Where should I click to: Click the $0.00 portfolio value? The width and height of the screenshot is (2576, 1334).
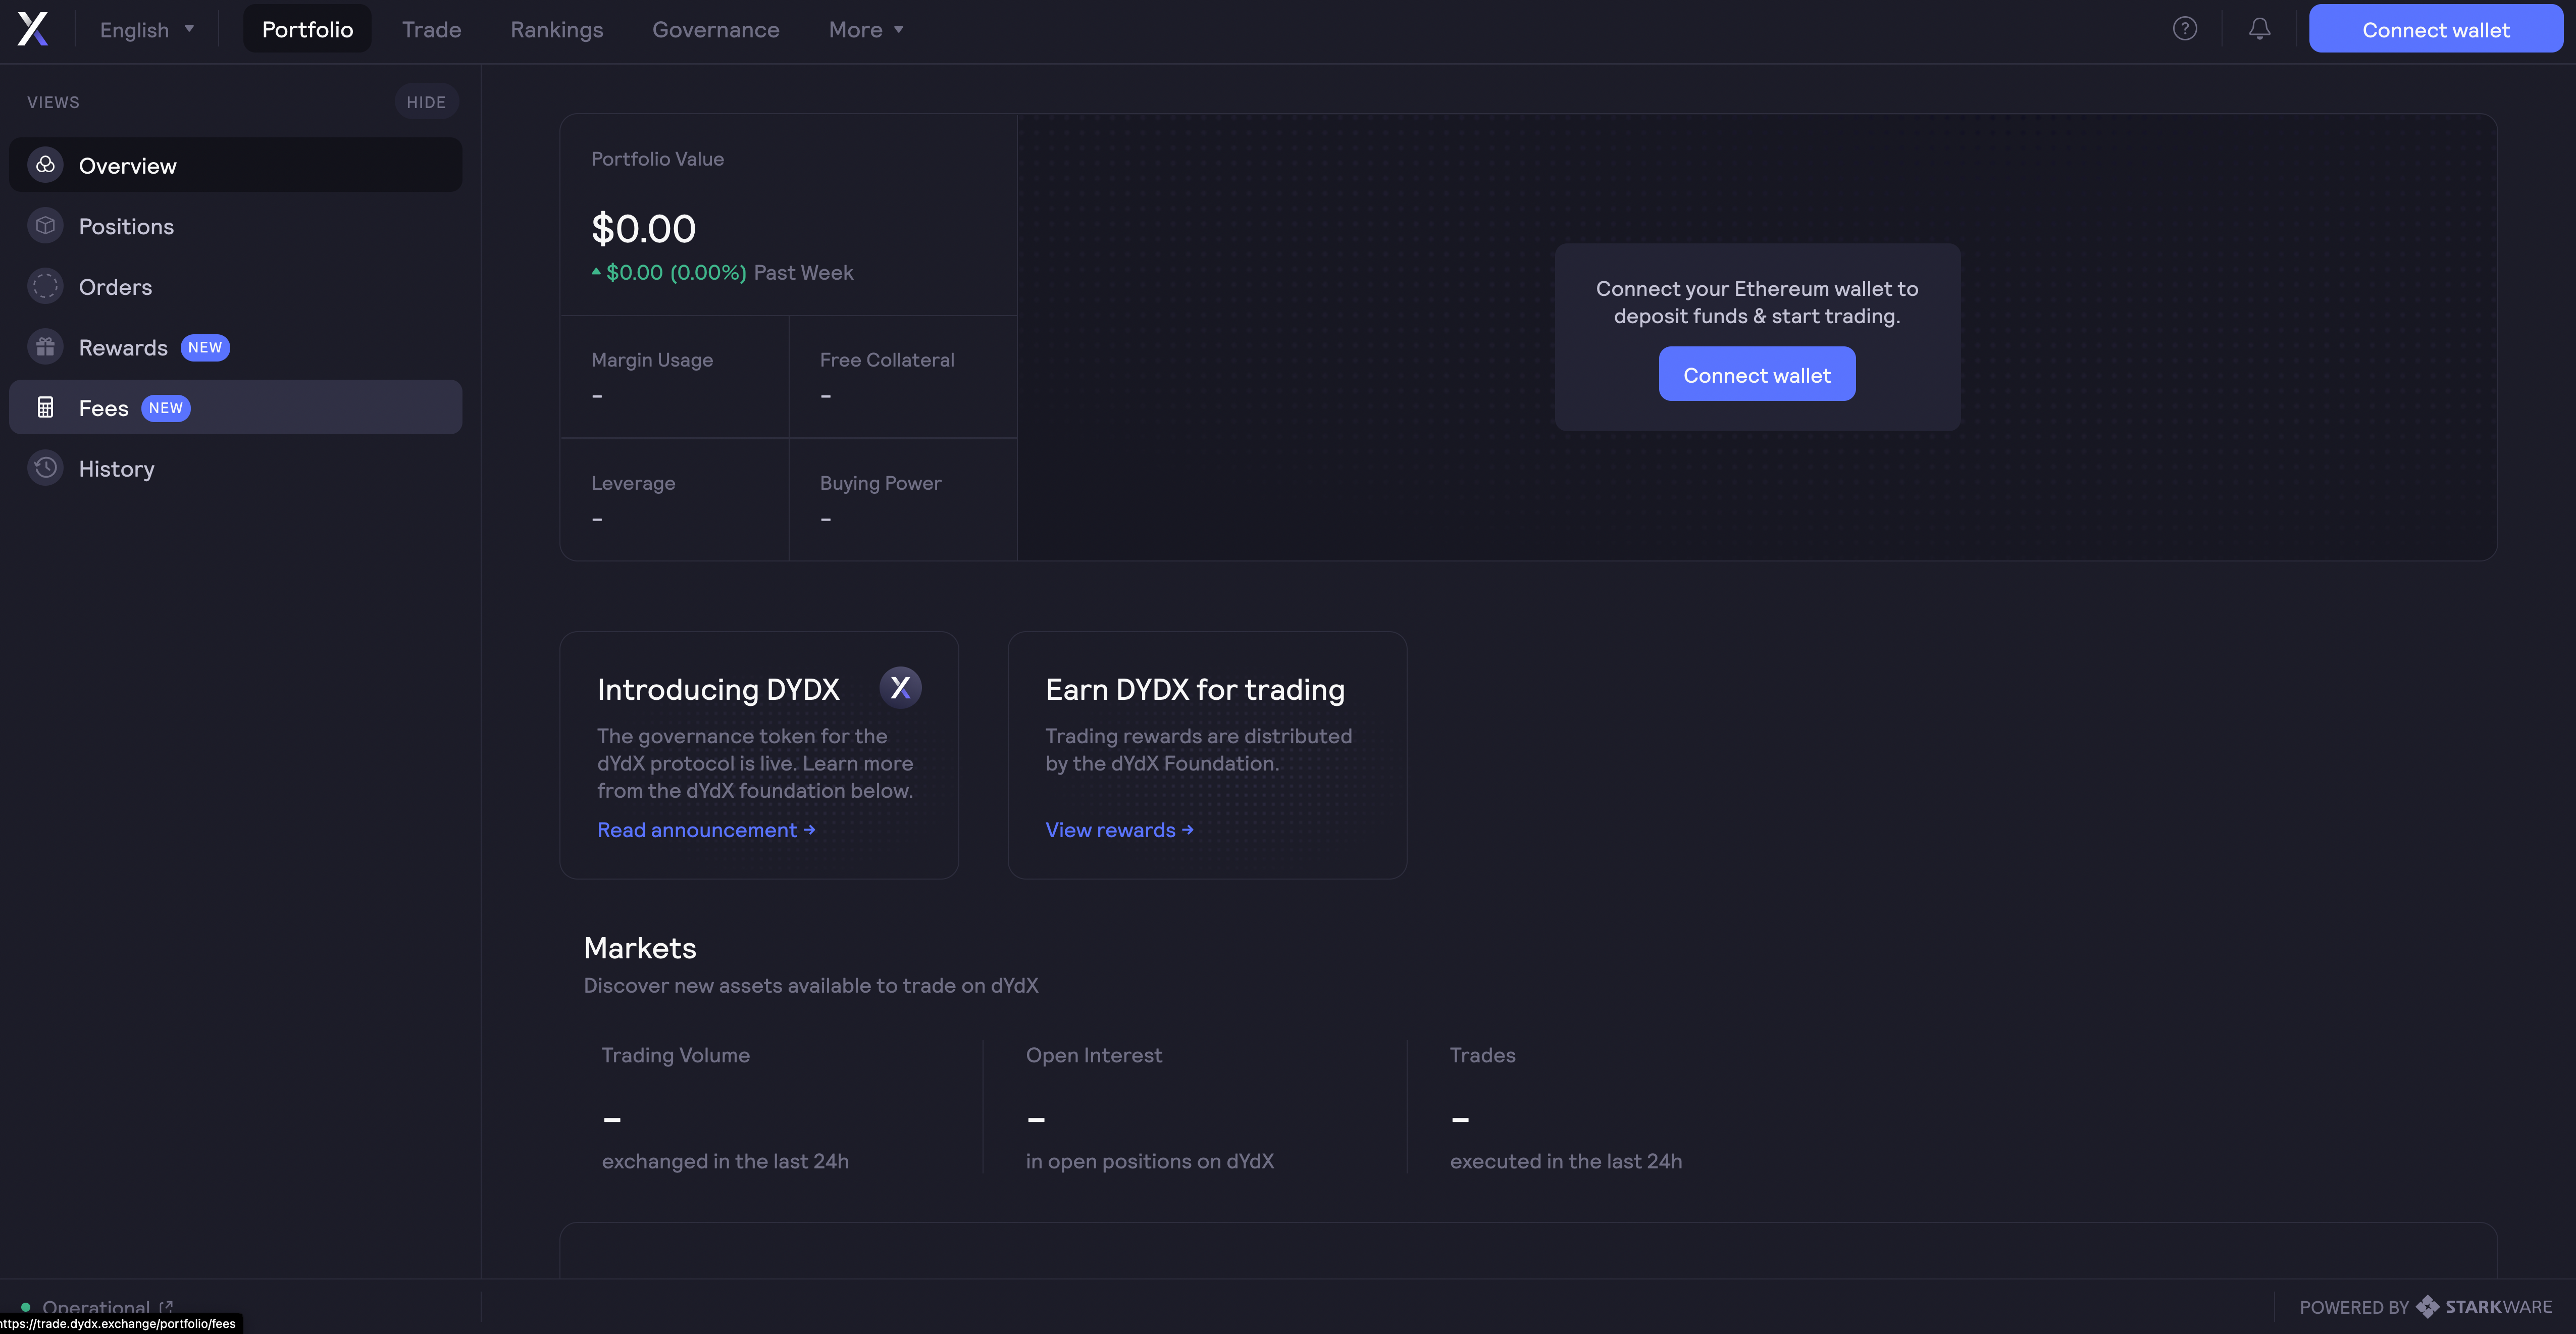click(643, 229)
